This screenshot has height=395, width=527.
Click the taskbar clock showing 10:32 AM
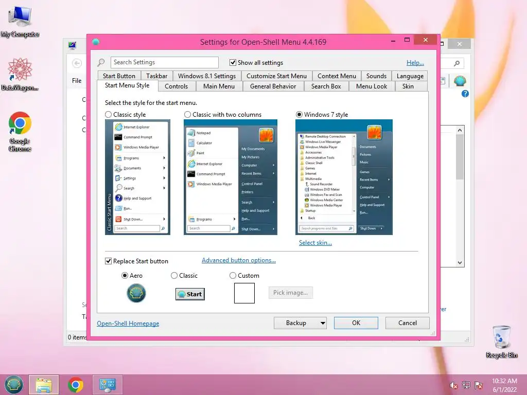[504, 385]
